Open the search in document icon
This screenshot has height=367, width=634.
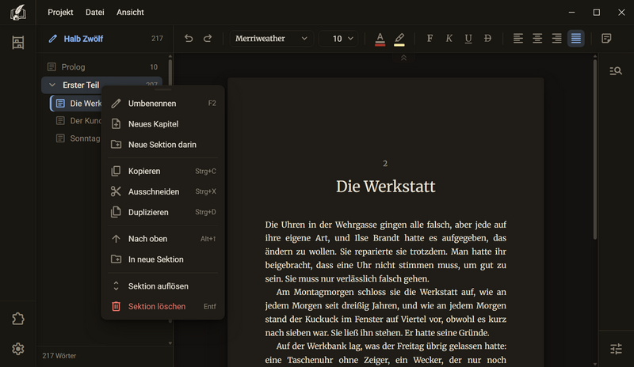click(616, 71)
